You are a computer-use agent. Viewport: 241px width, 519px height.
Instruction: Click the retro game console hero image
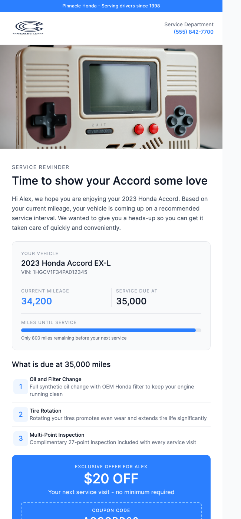(111, 97)
